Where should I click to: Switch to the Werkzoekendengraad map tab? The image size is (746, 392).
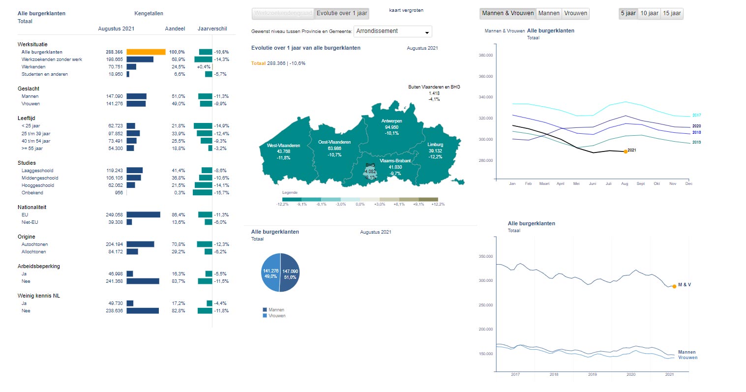[x=283, y=14]
